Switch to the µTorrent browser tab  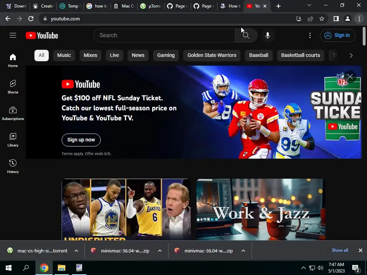pos(151,6)
